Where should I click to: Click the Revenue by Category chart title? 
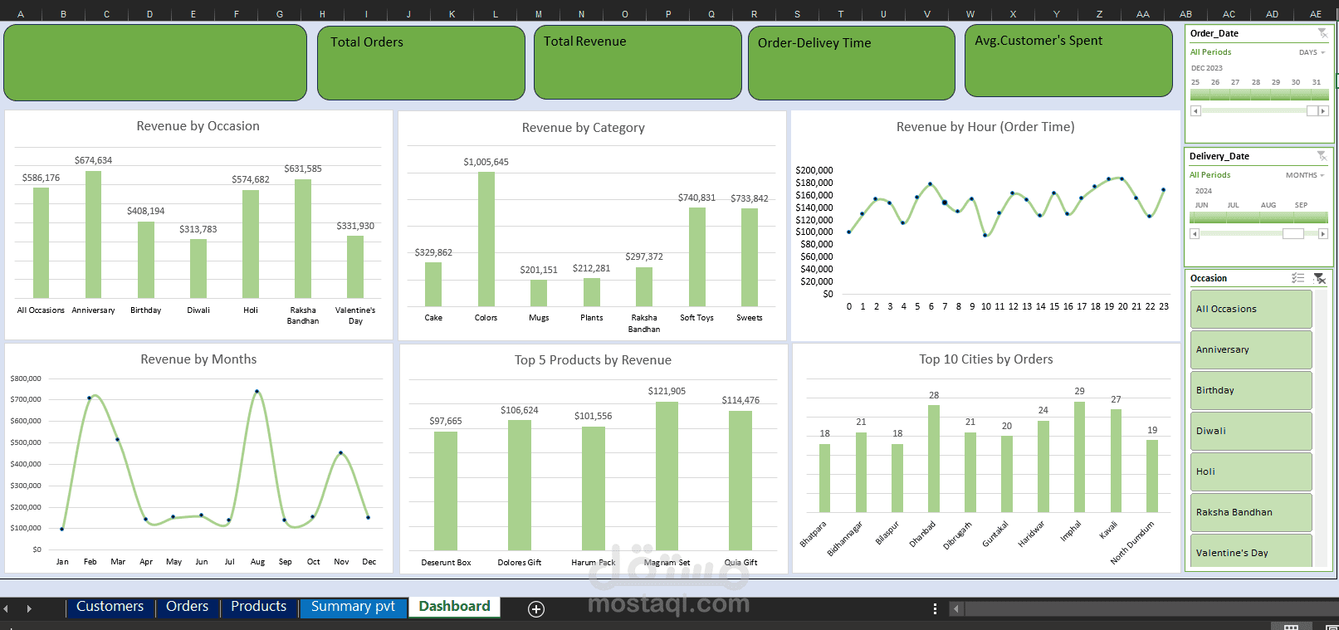coord(583,128)
